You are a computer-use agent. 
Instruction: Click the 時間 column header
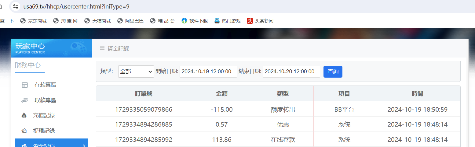click(x=418, y=94)
